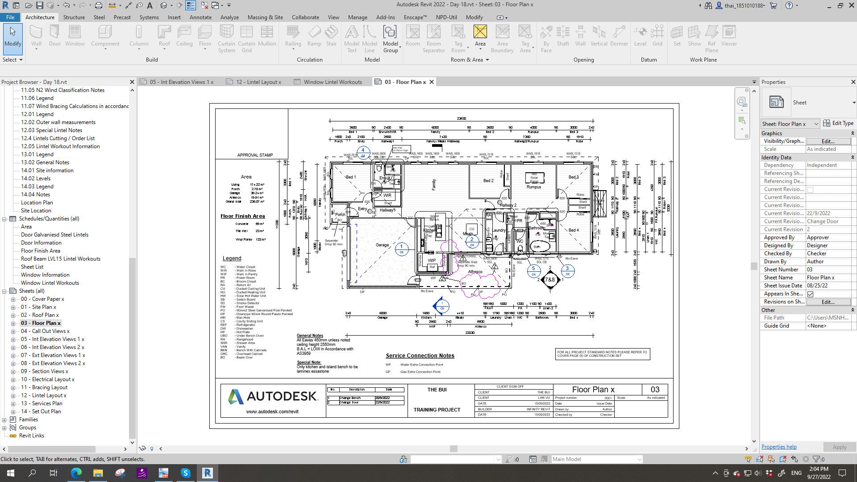Toggle the Appears In Sheet List checkbox
This screenshot has width=857, height=482.
point(810,294)
